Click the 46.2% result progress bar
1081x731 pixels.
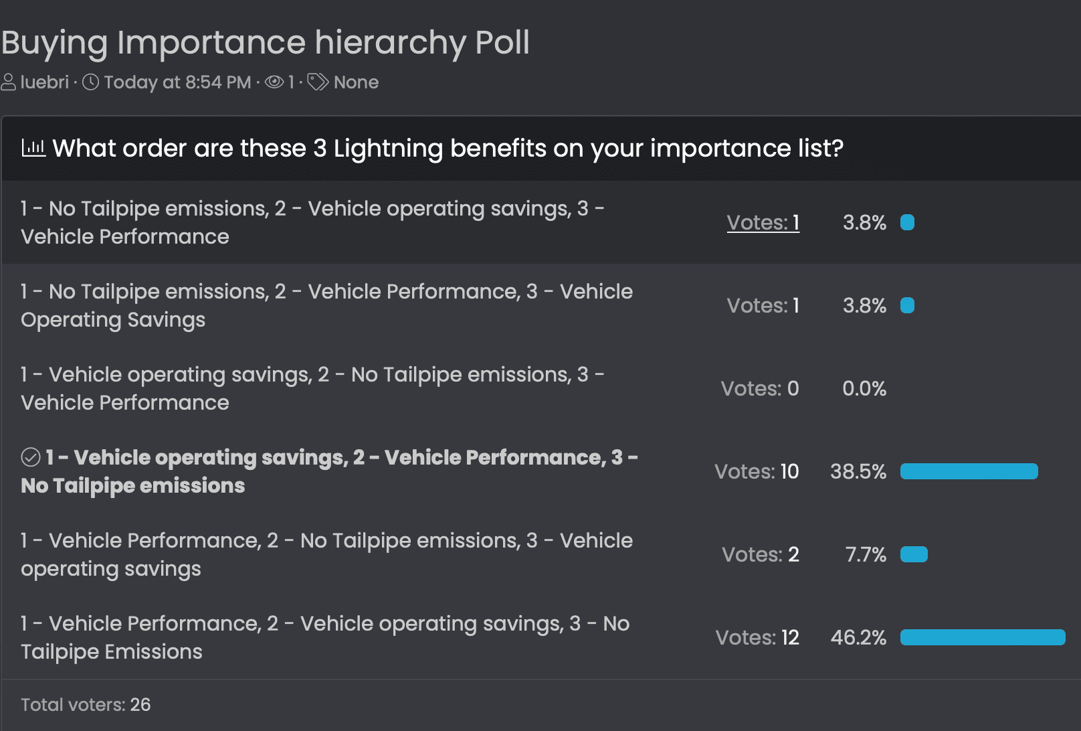[x=982, y=637]
